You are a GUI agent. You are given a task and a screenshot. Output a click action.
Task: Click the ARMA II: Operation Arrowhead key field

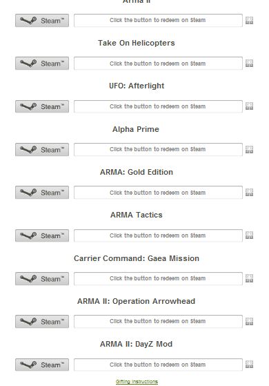click(x=158, y=321)
